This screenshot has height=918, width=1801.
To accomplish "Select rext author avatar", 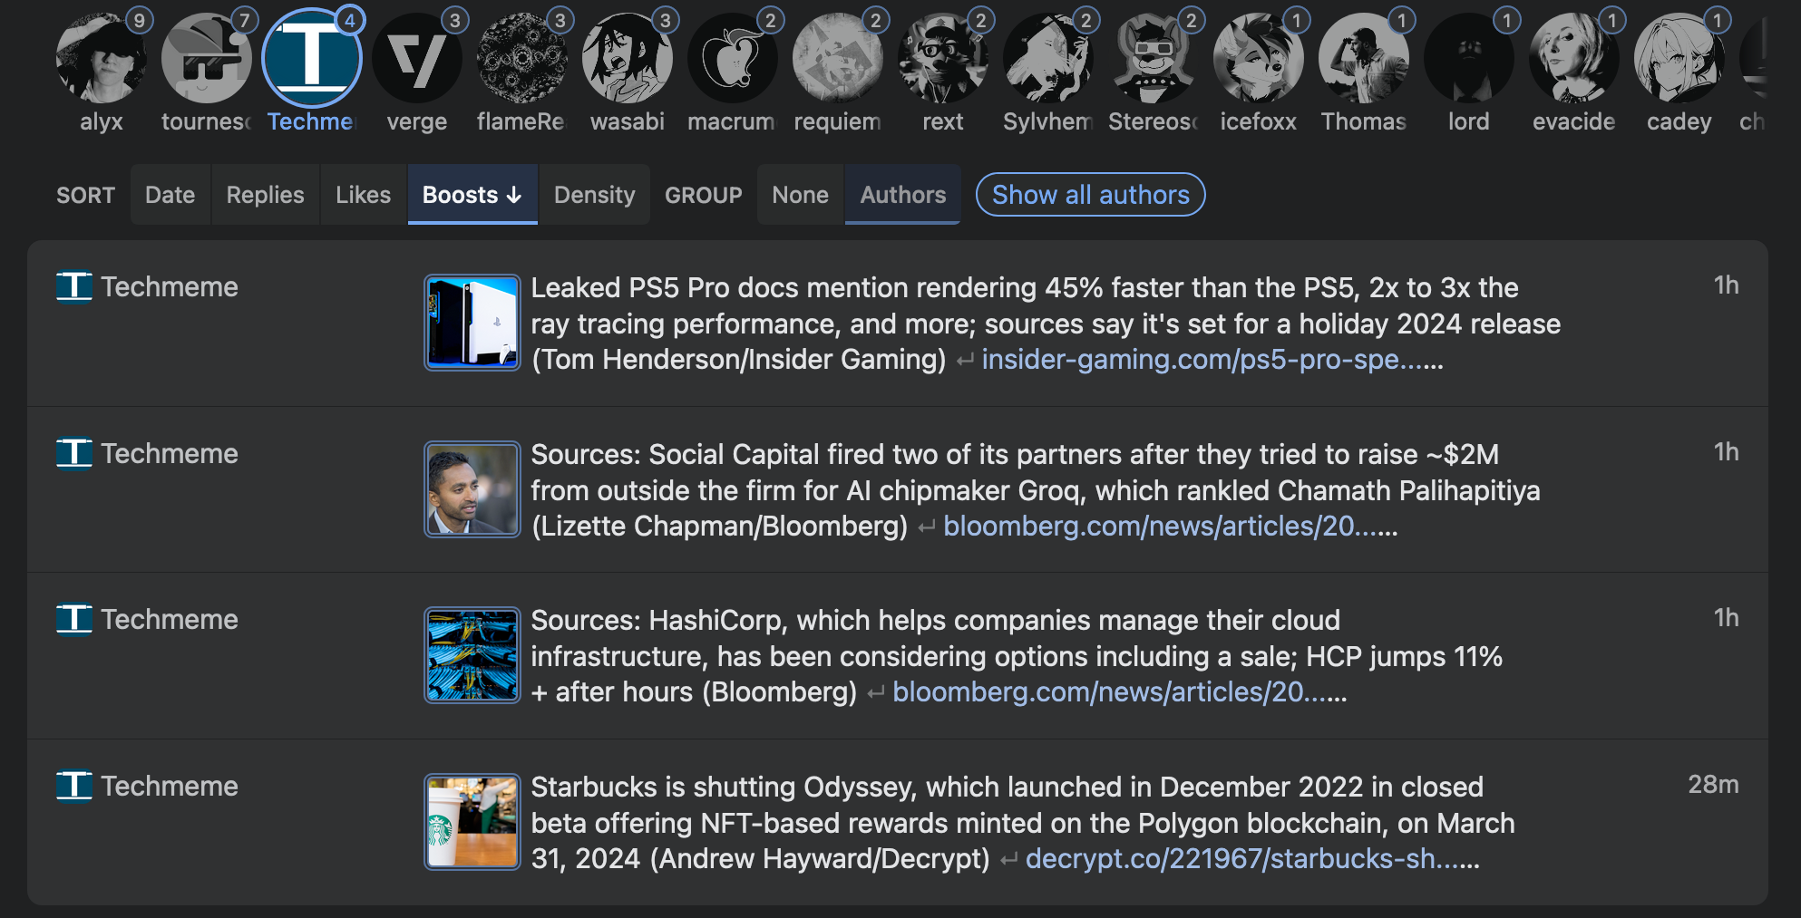I will tap(943, 58).
